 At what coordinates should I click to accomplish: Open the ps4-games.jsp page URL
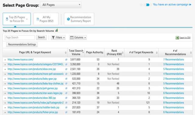click(33, 88)
